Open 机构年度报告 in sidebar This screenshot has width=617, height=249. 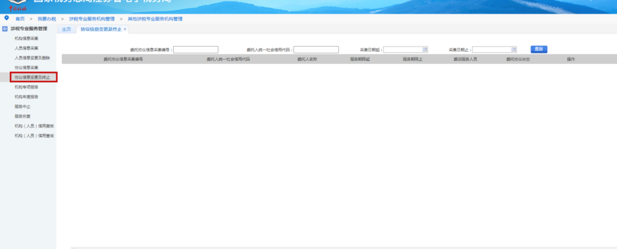(x=26, y=97)
